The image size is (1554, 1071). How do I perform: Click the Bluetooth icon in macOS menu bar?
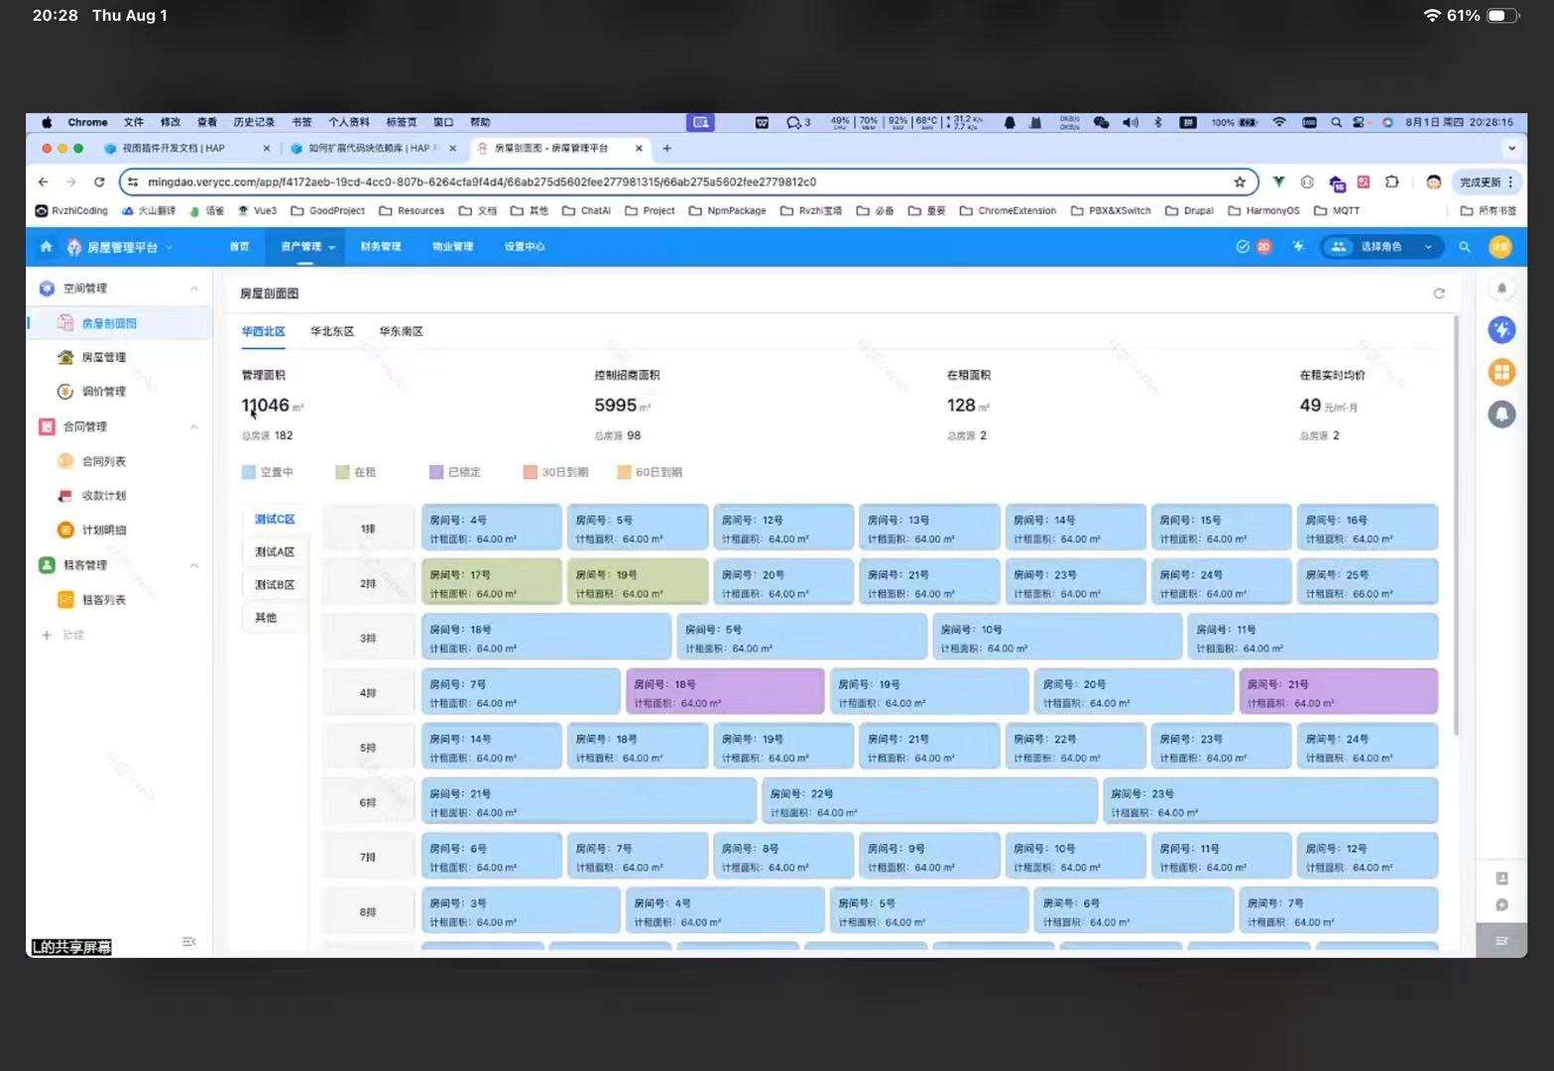[1157, 123]
